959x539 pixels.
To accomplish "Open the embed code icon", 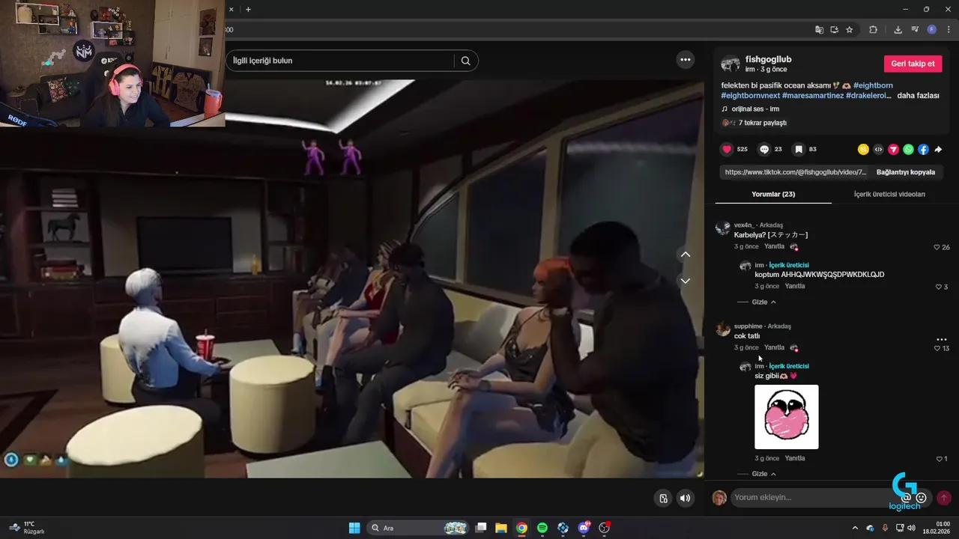I will [x=878, y=150].
